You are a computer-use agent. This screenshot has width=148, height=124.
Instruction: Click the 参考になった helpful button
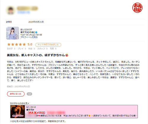pyautogui.click(x=16, y=94)
